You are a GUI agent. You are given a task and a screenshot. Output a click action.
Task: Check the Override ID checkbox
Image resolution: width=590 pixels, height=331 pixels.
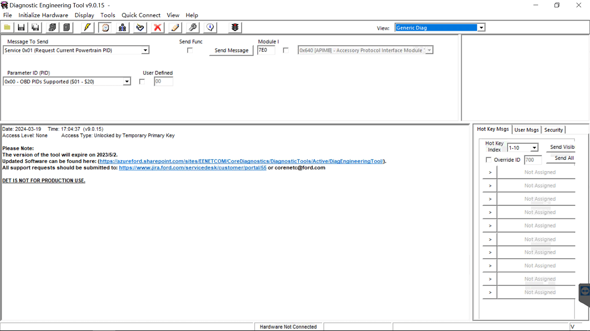click(488, 160)
